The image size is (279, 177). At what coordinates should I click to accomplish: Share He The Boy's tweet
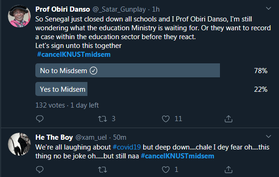tap(228, 170)
